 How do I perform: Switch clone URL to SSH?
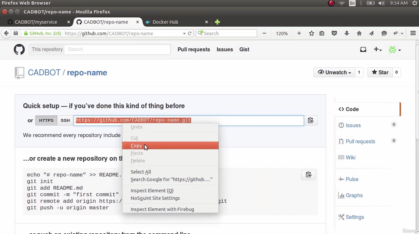tap(65, 121)
